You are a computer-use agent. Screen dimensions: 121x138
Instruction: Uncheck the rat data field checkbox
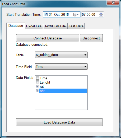point(37,86)
